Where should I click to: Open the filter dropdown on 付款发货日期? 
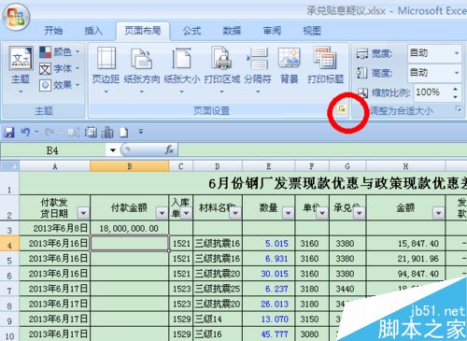[83, 213]
